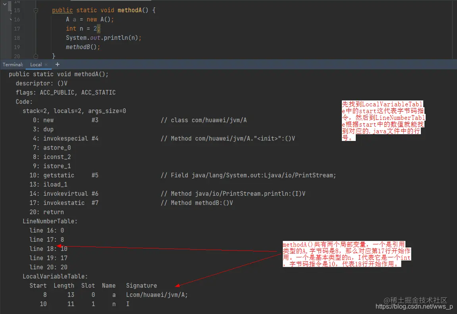Place cursor on 'A a = new A();' line
Image resolution: width=457 pixels, height=314 pixels.
[90, 19]
